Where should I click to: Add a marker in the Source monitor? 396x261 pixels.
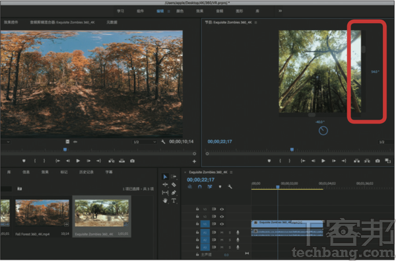24,161
